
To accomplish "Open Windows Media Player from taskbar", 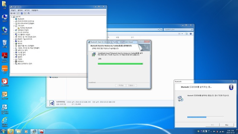I will [x=26, y=131].
